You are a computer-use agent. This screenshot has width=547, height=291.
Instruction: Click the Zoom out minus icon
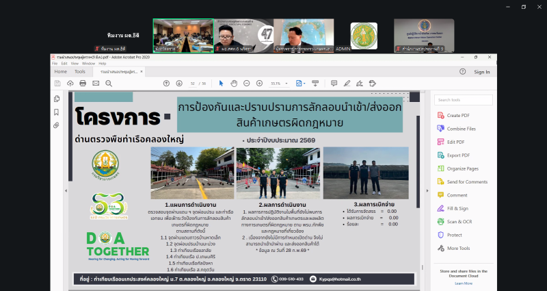click(246, 83)
